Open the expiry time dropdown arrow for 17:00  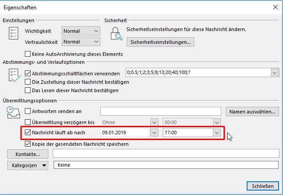click(x=217, y=133)
